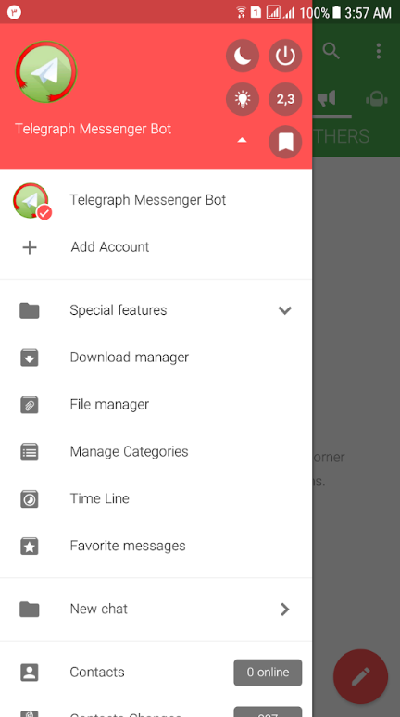This screenshot has height=717, width=400.
Task: Tap the plus icon beside Add Account
Action: pos(30,247)
